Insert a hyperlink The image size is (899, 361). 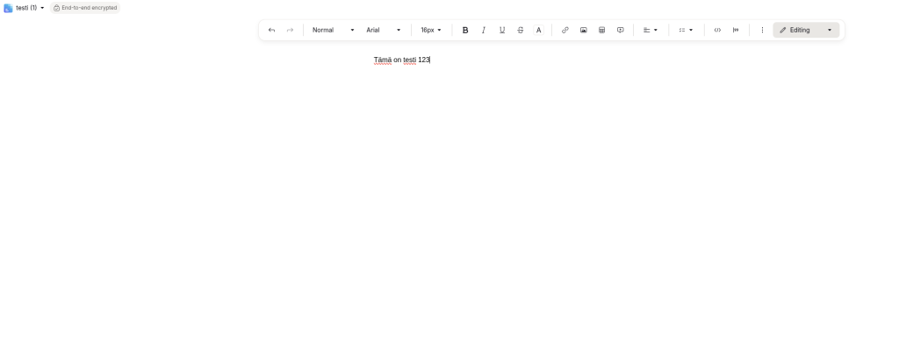[x=565, y=31]
